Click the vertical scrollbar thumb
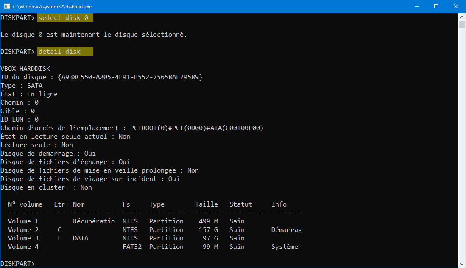466x268 pixels. click(462, 24)
